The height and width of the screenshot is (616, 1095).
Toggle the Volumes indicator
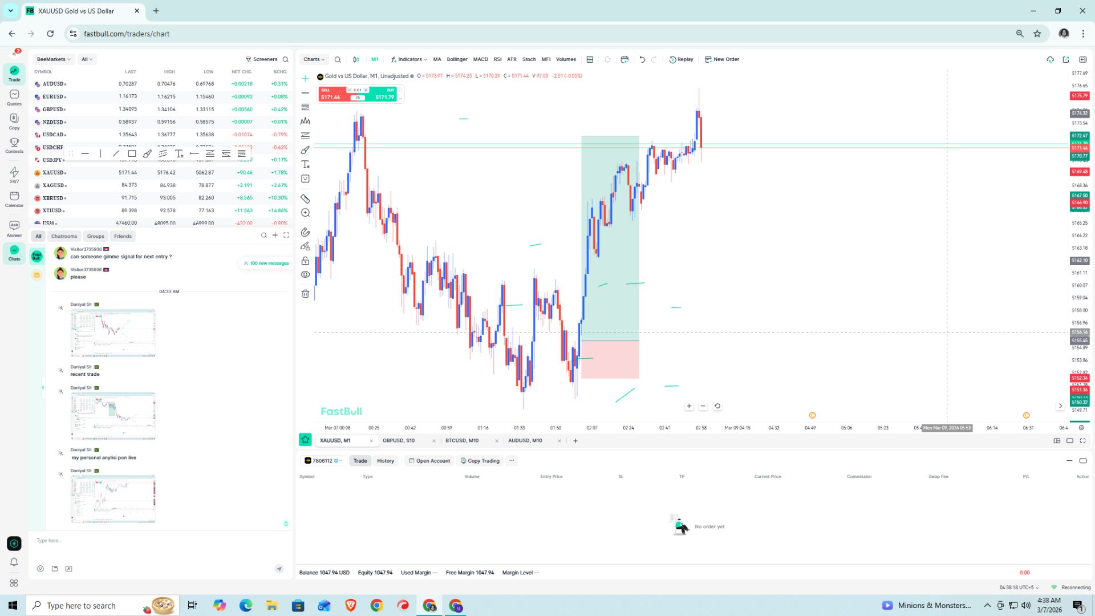point(566,59)
